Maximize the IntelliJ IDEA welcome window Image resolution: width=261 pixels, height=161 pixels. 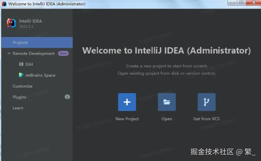click(x=242, y=3)
